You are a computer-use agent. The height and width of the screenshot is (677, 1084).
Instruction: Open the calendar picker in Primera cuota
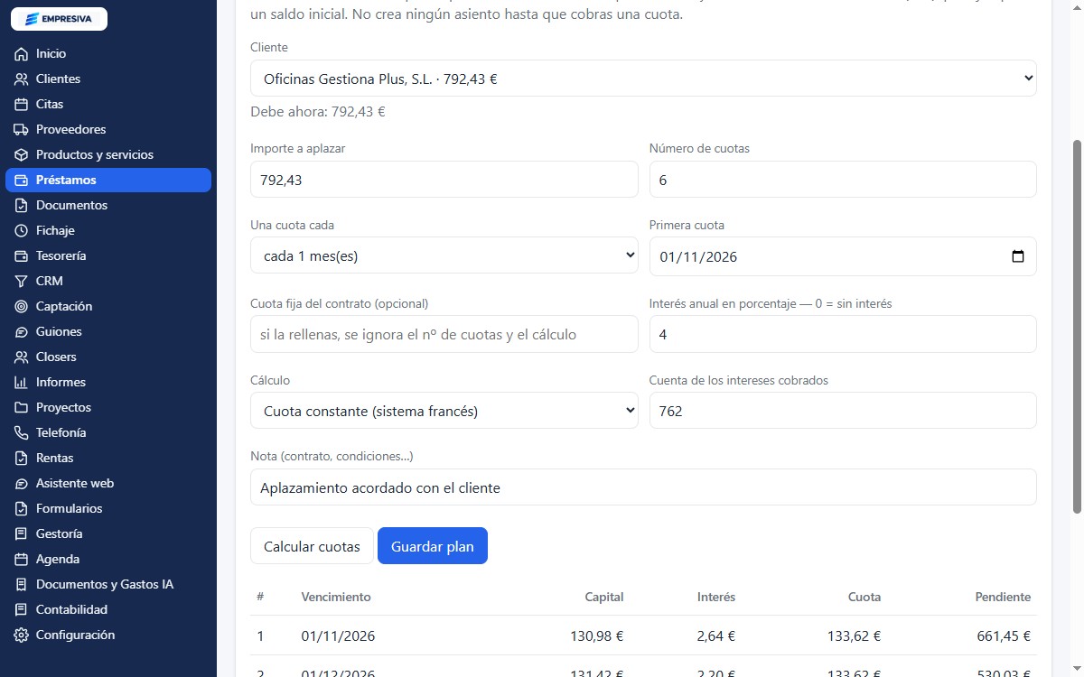(1018, 256)
